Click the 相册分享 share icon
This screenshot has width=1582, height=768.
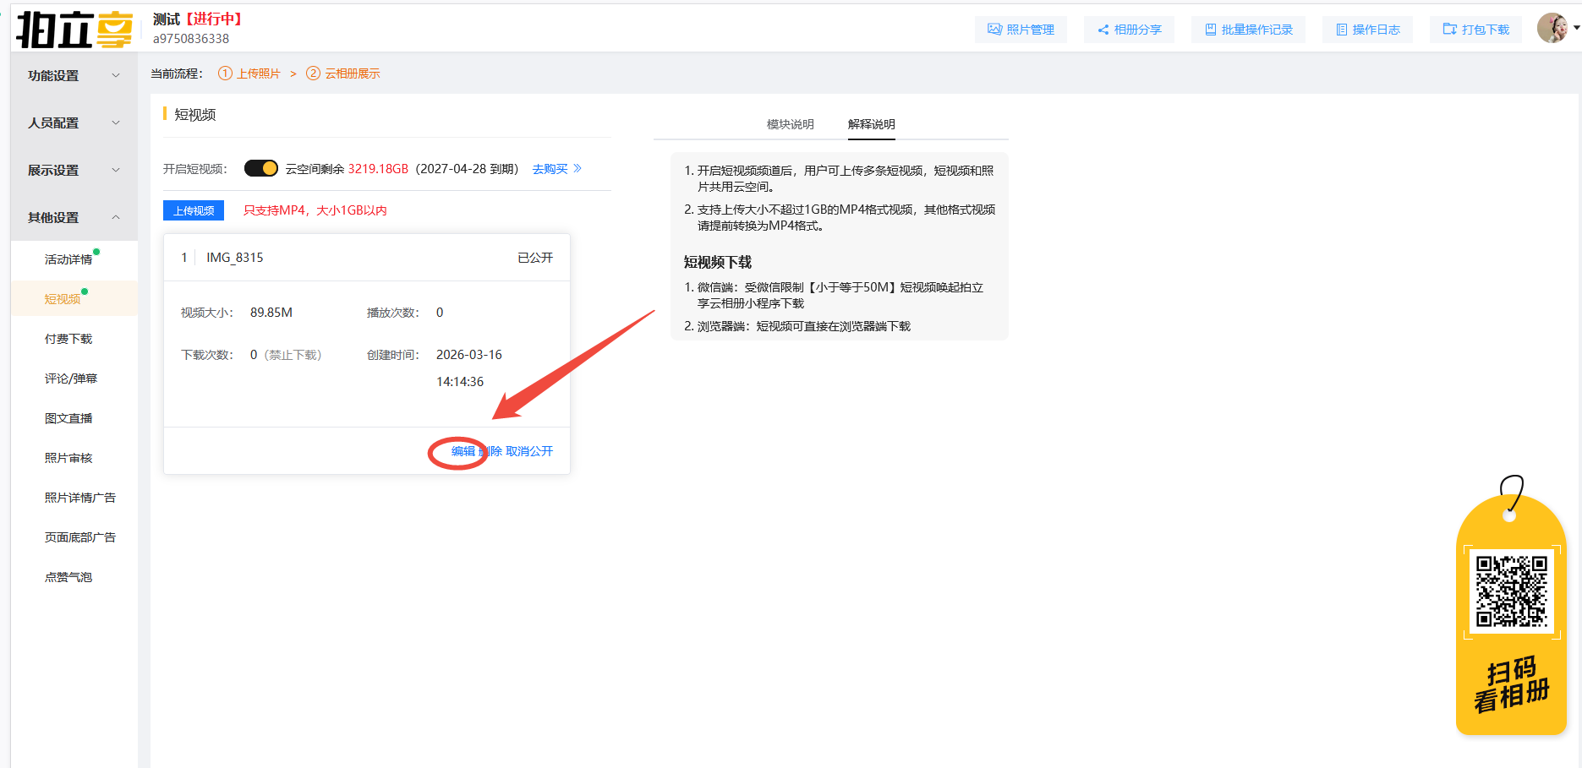point(1102,28)
